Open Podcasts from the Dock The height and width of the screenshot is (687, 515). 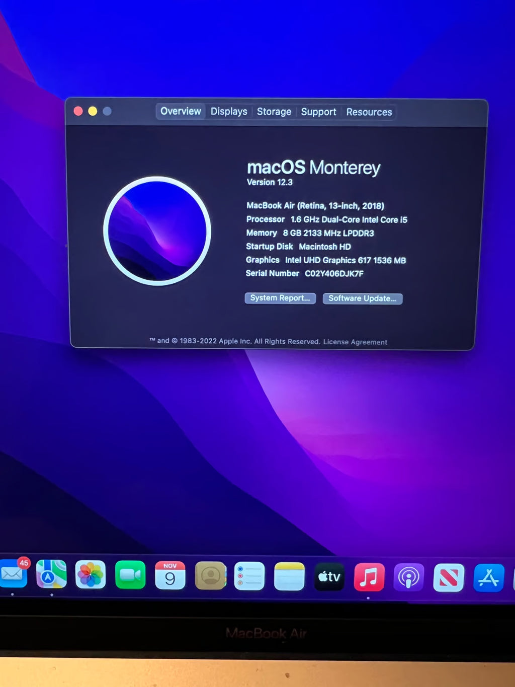point(408,576)
